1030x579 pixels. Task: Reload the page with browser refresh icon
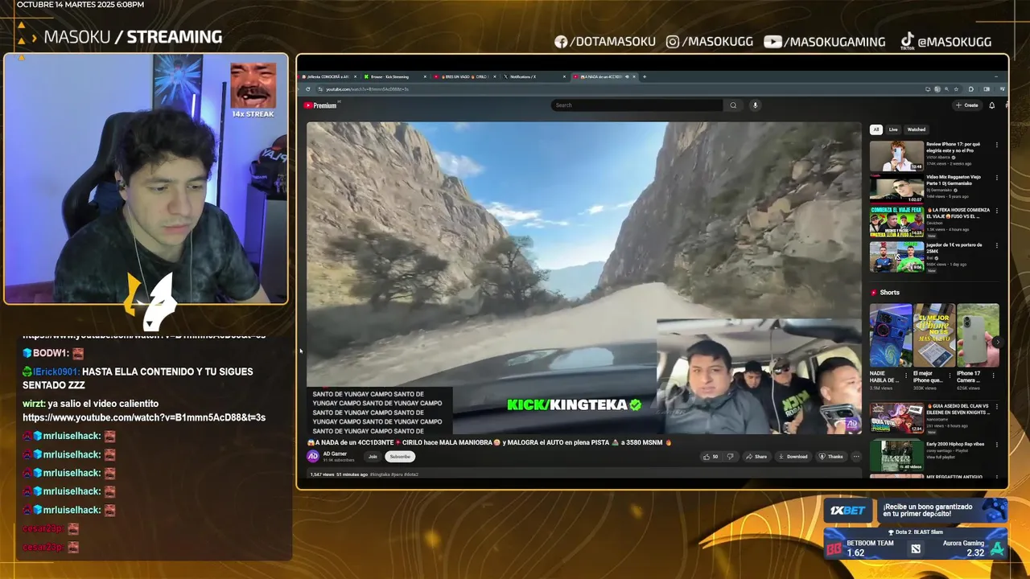click(x=308, y=89)
